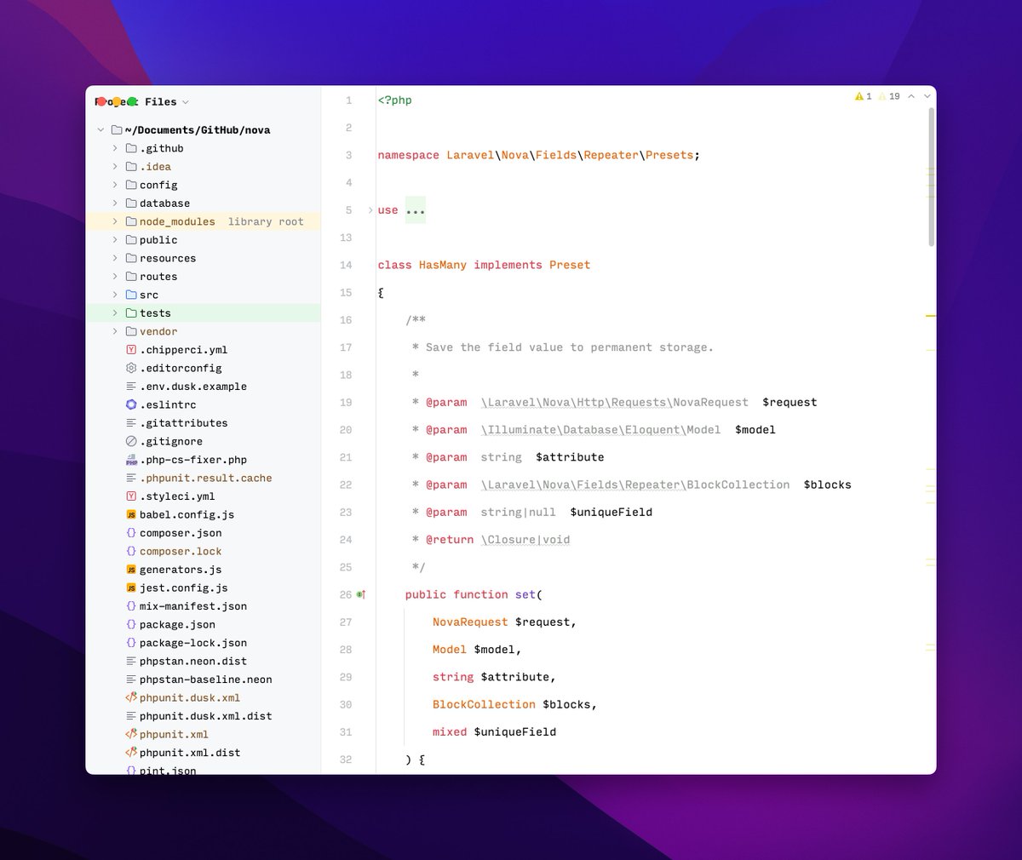Image resolution: width=1022 pixels, height=860 pixels.
Task: Select package-lock.json in the project tree
Action: [204, 643]
